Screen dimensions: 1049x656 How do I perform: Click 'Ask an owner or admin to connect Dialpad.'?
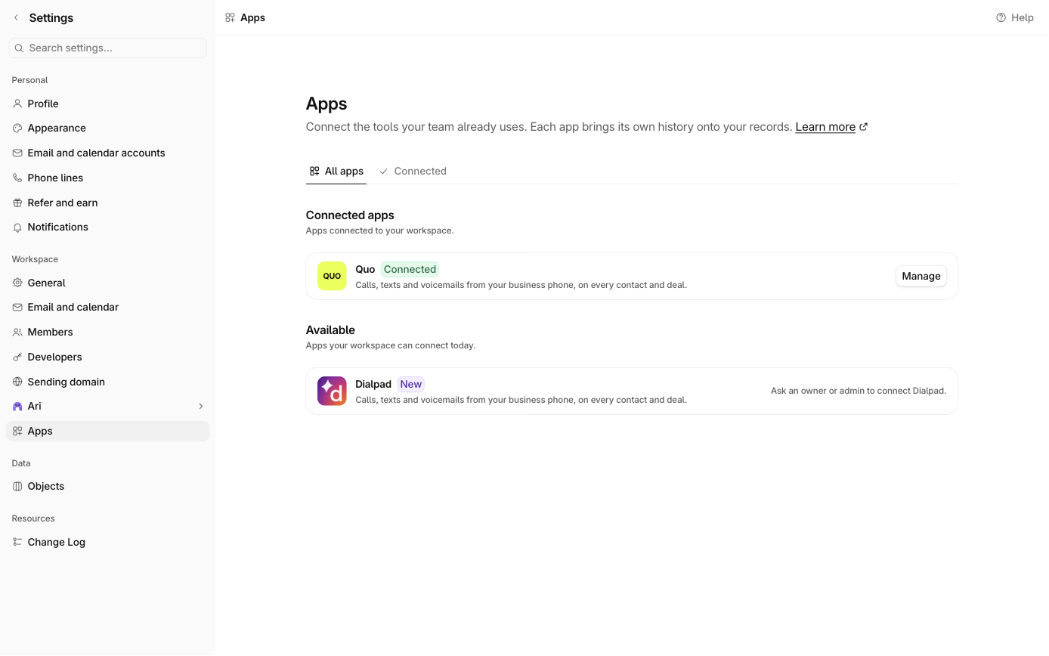(859, 391)
